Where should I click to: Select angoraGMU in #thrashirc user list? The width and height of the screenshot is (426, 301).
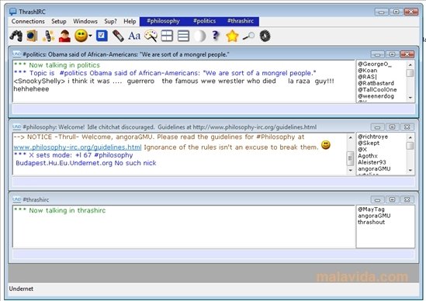pos(374,216)
